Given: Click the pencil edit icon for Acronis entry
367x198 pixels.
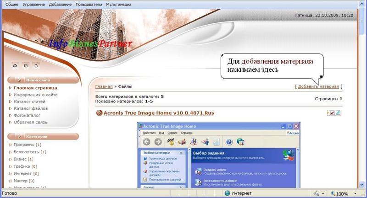Looking at the screenshot, I should 338,113.
